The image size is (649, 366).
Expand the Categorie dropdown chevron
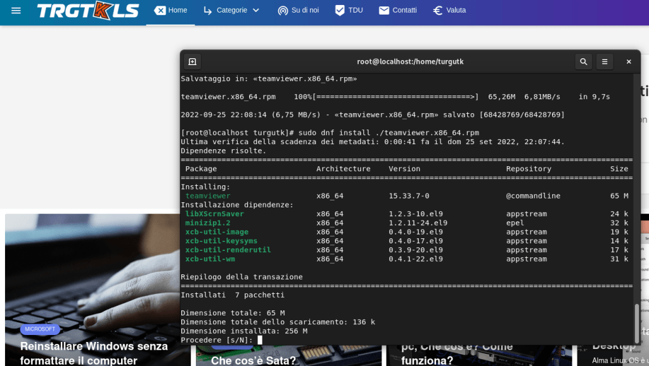[x=256, y=11]
